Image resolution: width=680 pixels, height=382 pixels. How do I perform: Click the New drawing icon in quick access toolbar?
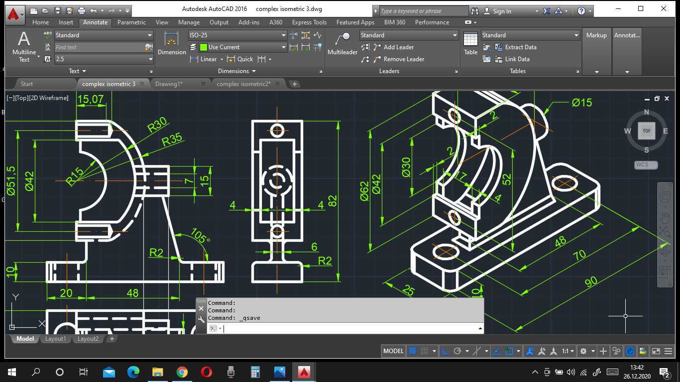click(x=33, y=10)
